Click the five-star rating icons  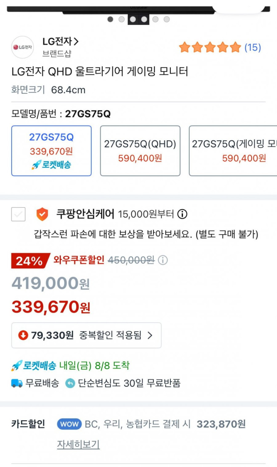pyautogui.click(x=210, y=47)
